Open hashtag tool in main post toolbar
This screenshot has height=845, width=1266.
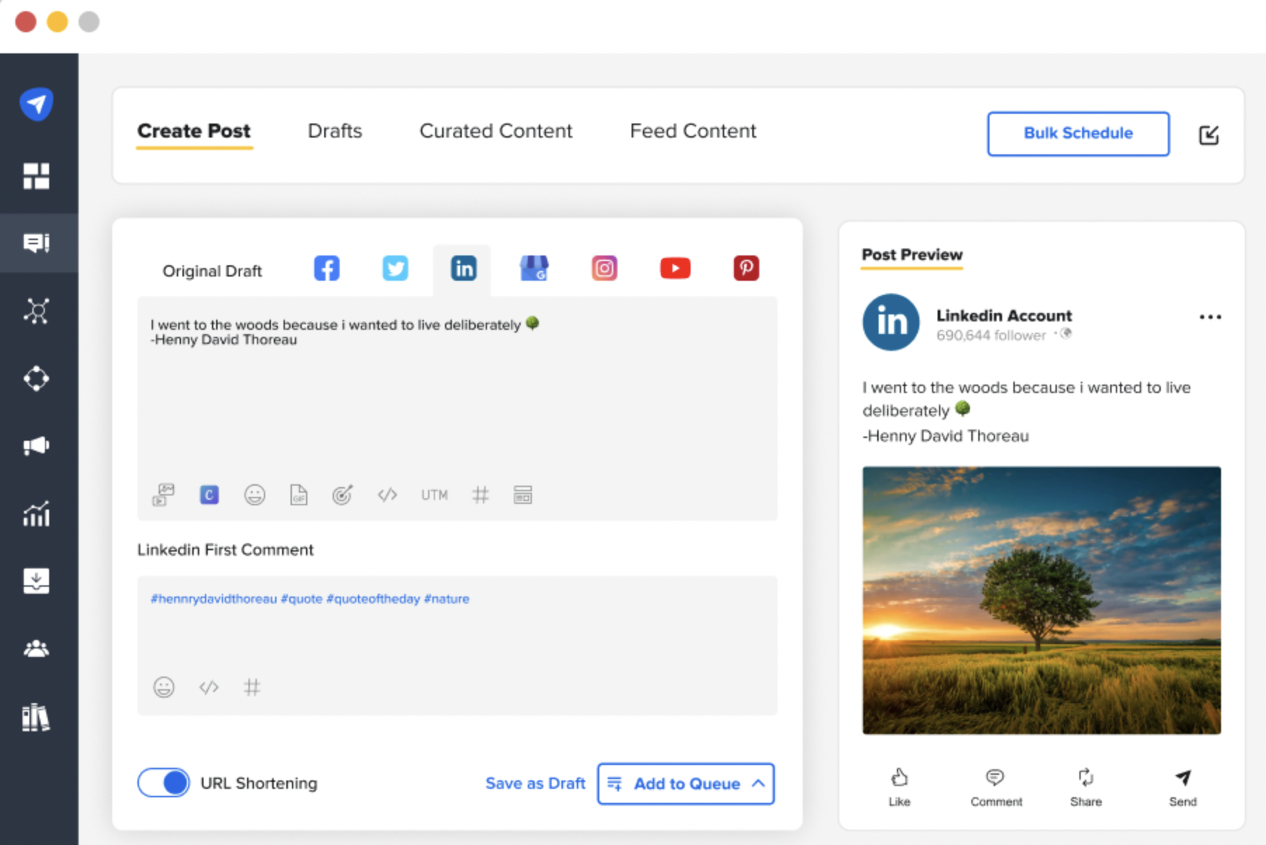pyautogui.click(x=481, y=495)
